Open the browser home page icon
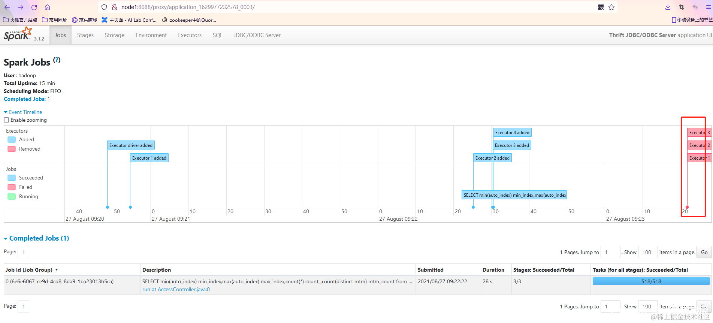The image size is (713, 323). click(x=47, y=7)
